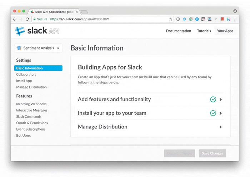This screenshot has height=177, width=250.
Task: Open Tutorials in the top navigation
Action: [x=204, y=31]
